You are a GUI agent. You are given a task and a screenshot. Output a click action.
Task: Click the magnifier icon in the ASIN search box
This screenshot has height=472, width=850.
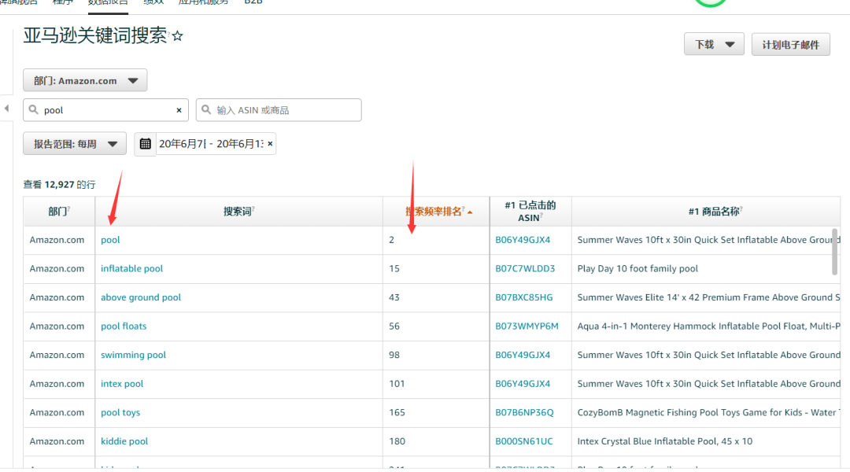point(206,110)
